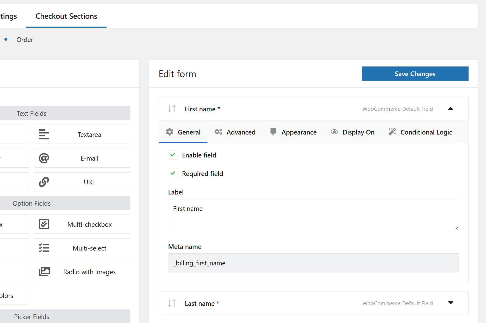Toggle the Required field checkbox

click(x=173, y=173)
